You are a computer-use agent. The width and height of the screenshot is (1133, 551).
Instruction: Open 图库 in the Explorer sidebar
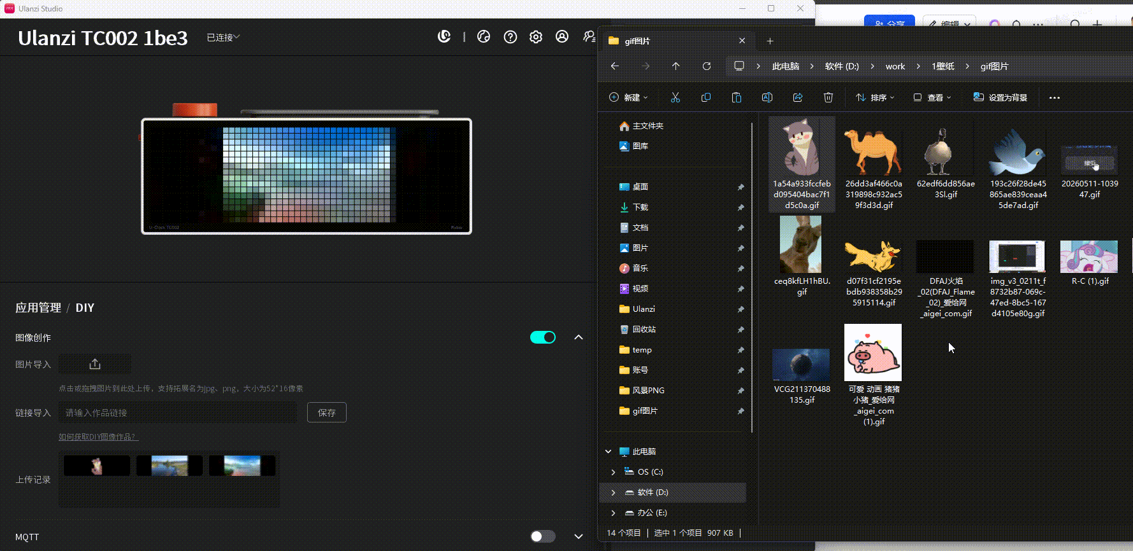pyautogui.click(x=634, y=146)
